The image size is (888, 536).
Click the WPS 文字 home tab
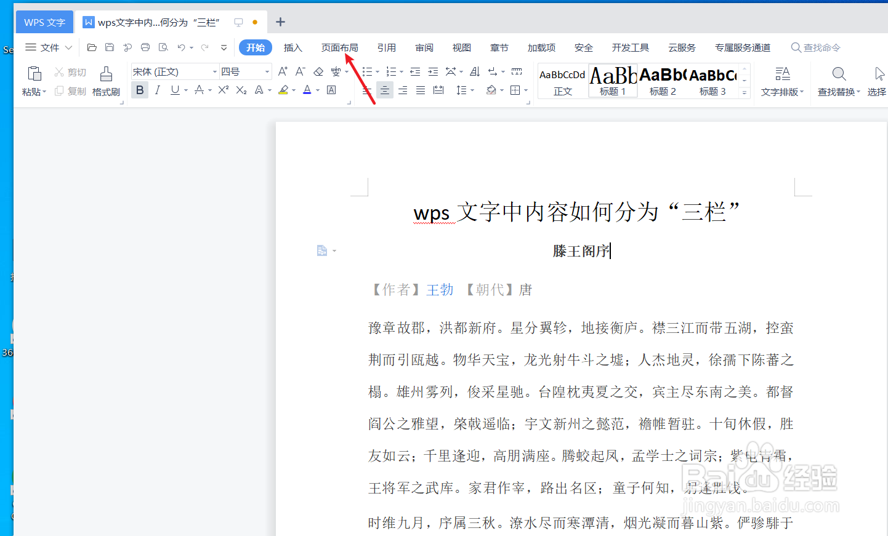point(44,22)
